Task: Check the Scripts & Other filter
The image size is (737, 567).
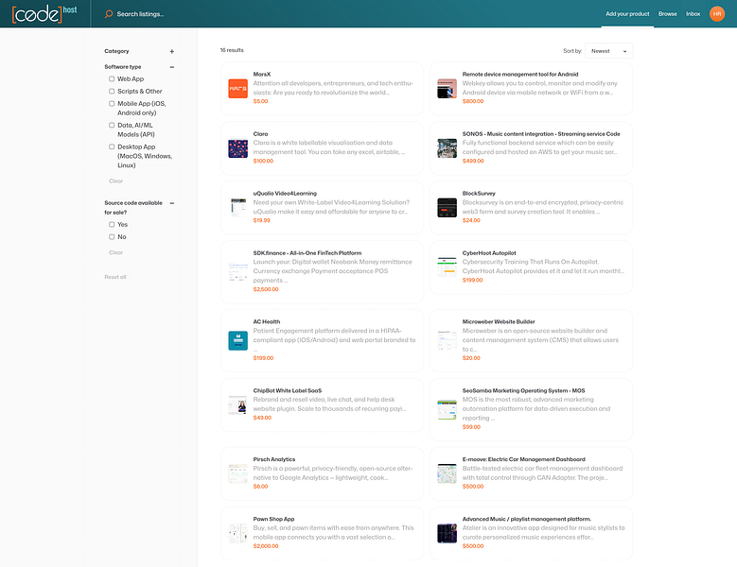Action: click(x=112, y=91)
